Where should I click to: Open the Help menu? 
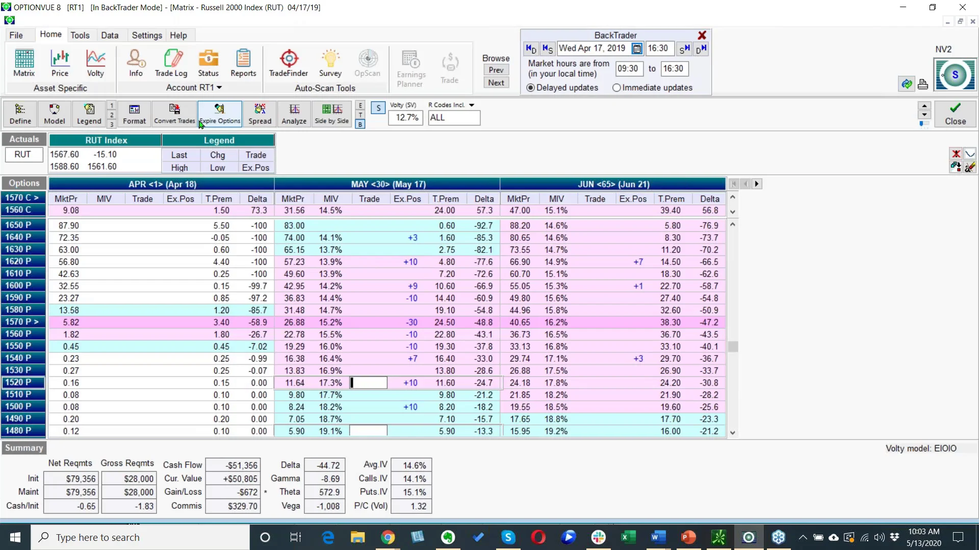pyautogui.click(x=178, y=35)
